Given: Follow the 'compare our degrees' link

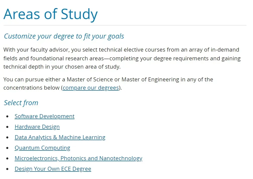Looking at the screenshot, I should tap(91, 88).
